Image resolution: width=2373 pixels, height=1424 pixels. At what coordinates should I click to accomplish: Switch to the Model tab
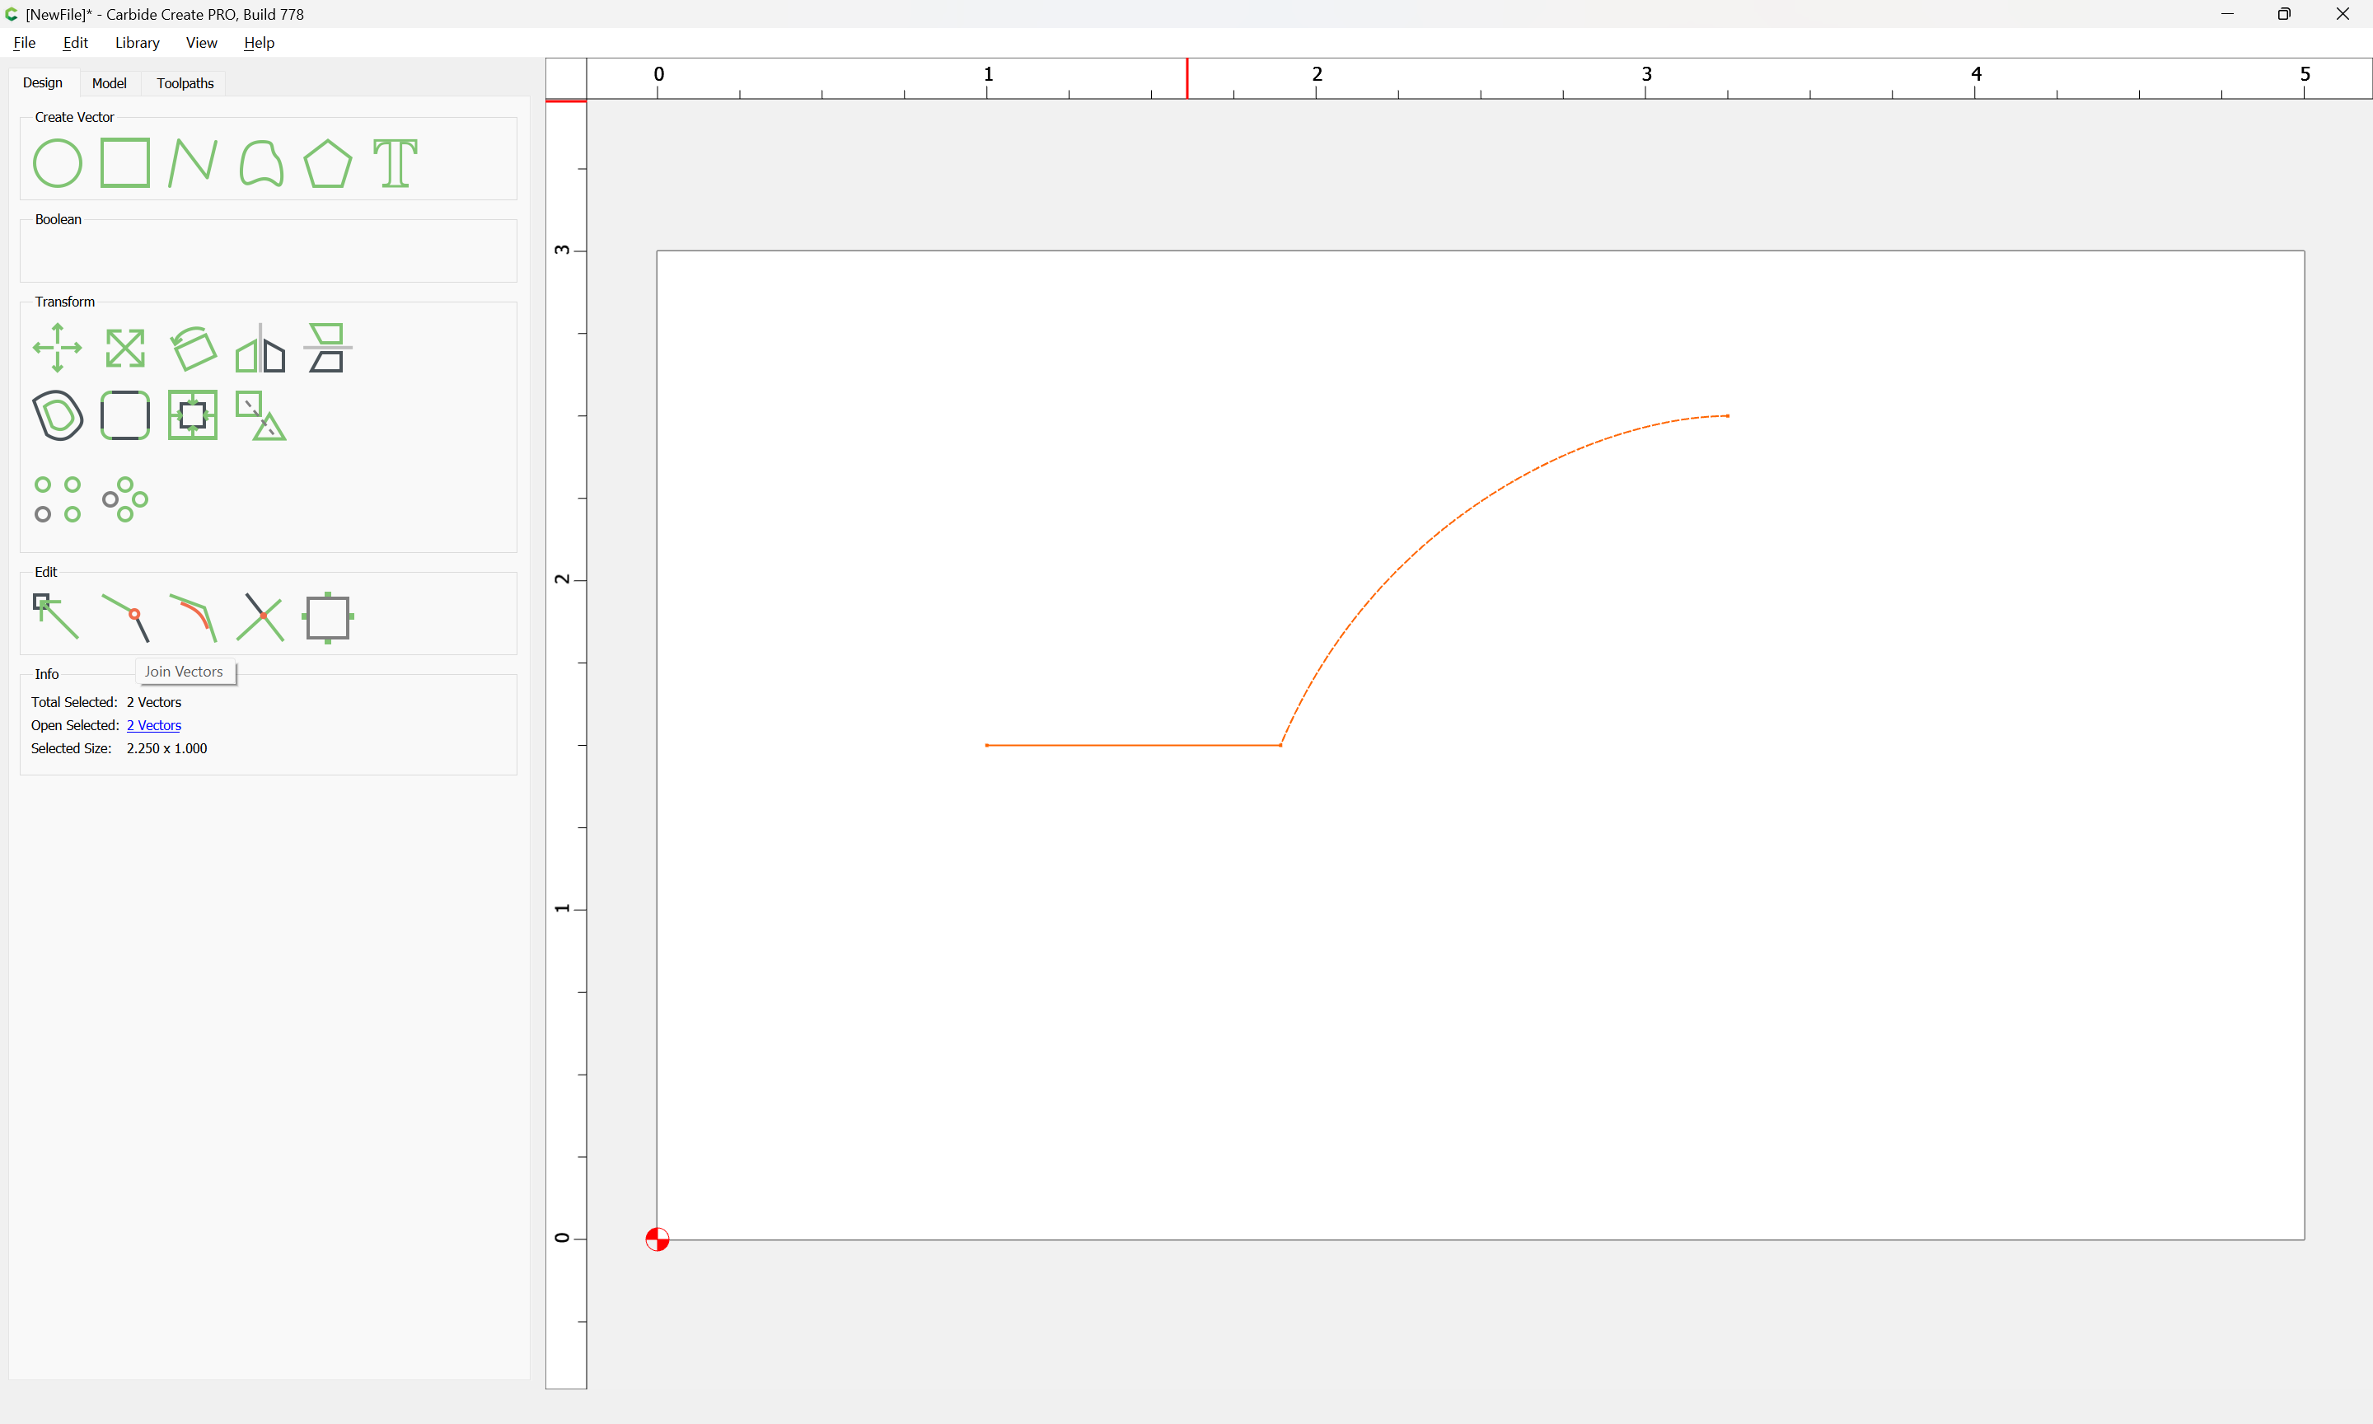pos(110,83)
